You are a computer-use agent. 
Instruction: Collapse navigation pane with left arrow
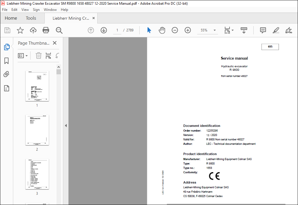66,126
